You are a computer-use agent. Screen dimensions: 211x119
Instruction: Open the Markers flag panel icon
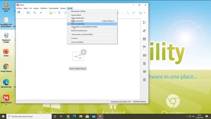(144, 47)
